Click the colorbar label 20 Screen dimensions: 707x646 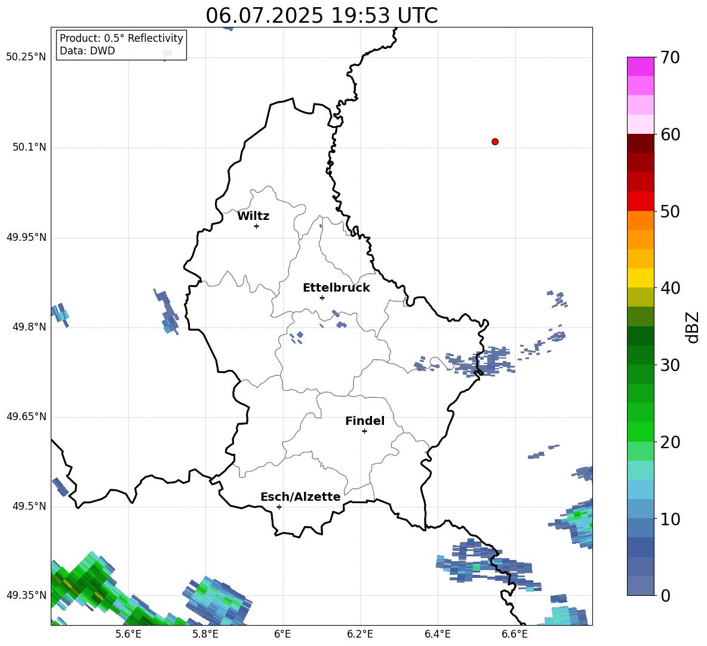(x=670, y=442)
